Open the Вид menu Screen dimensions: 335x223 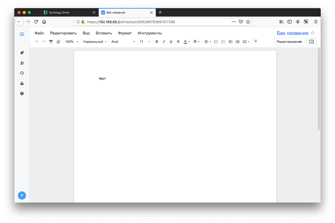tap(86, 33)
